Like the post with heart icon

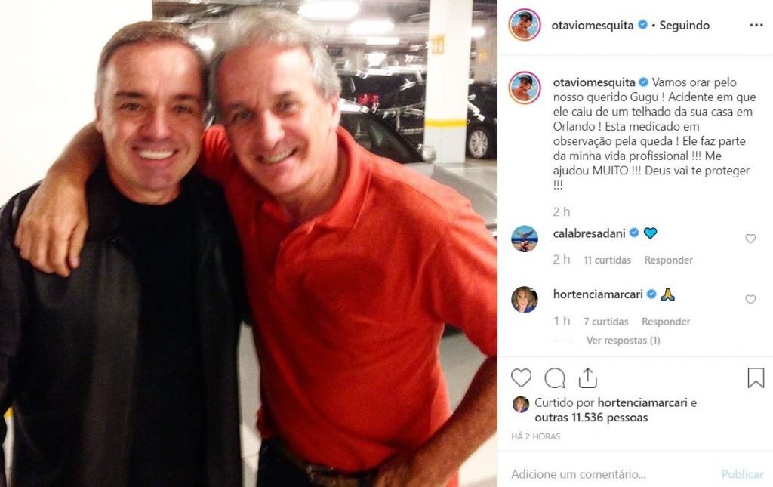521,378
